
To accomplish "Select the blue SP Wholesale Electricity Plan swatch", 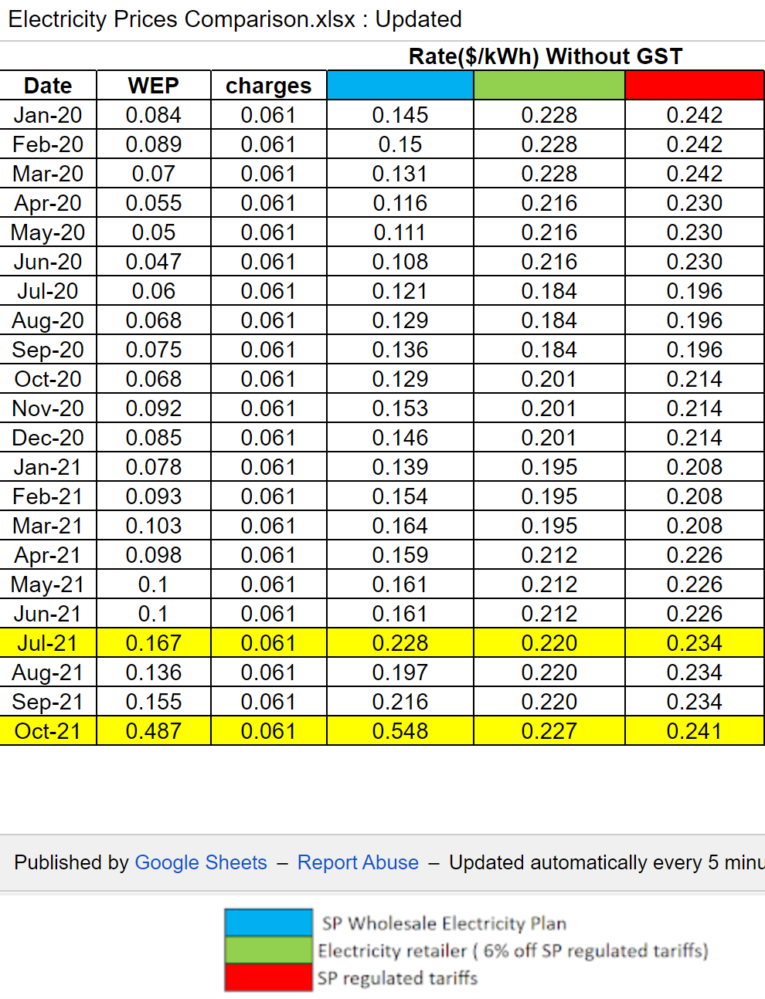I will (268, 923).
